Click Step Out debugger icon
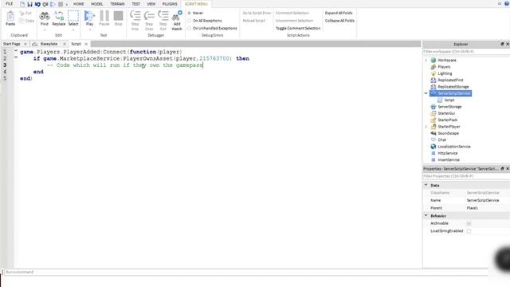Image resolution: width=510 pixels, height=287 pixels. point(163,15)
